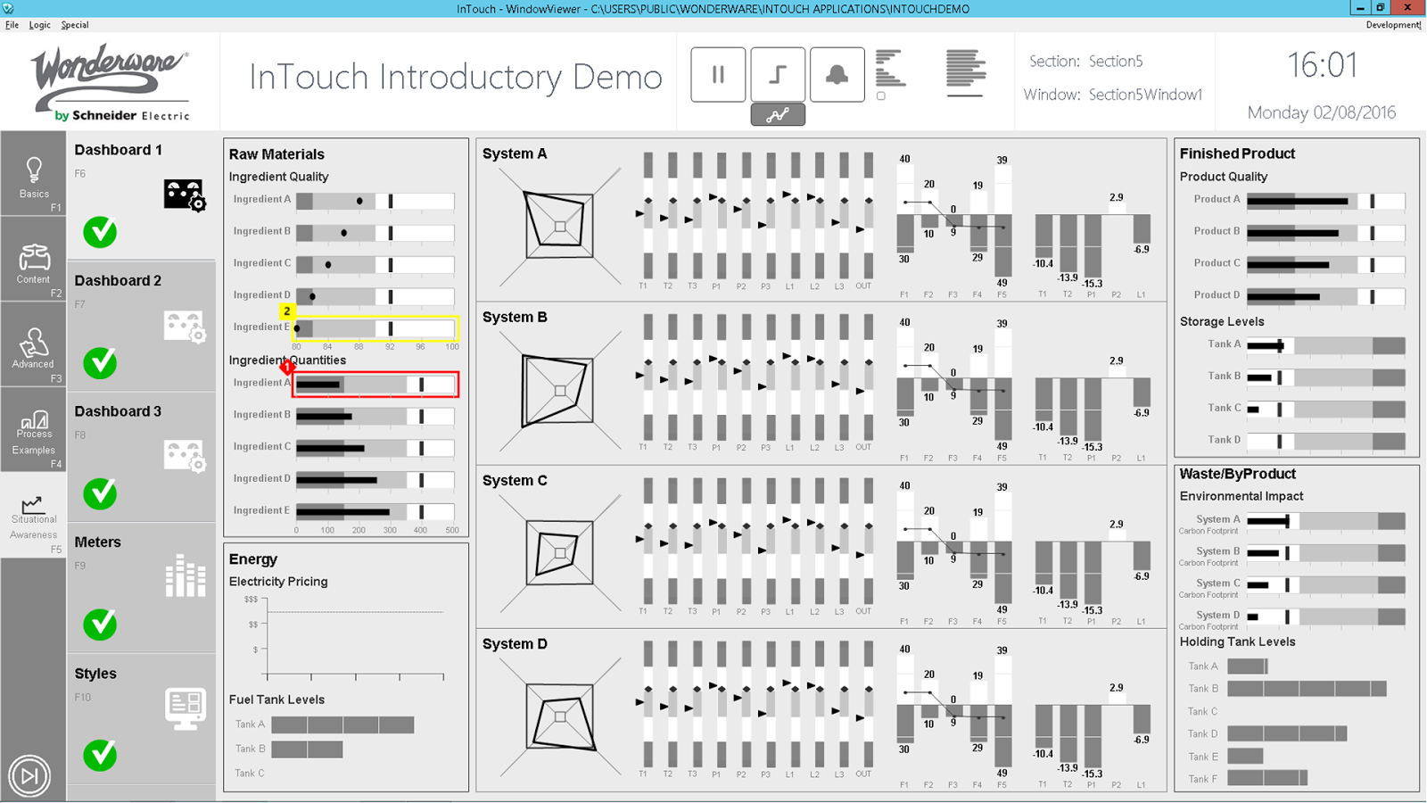Click the Dashboard 1 gauges-and-gear icon
The image size is (1427, 803).
185,192
